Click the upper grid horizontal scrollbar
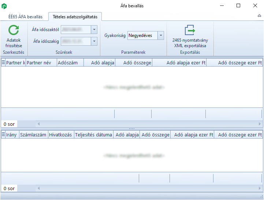The width and height of the screenshot is (264, 200). click(x=146, y=124)
